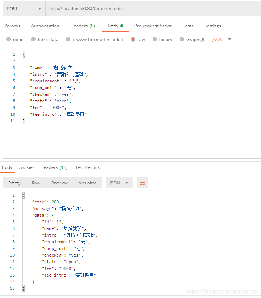Viewport: 261px width, 298px height.
Task: Open the request Headers (8) tab
Action: coord(83,26)
